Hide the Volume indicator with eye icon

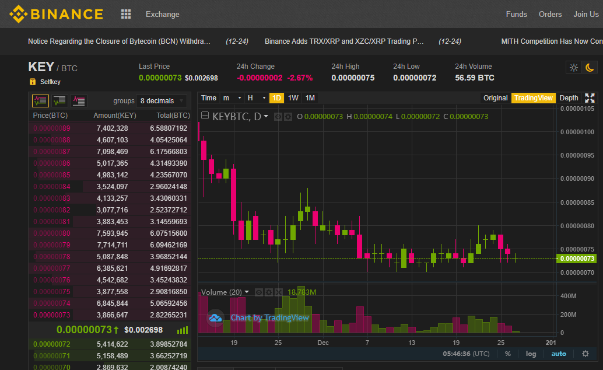[x=259, y=292]
